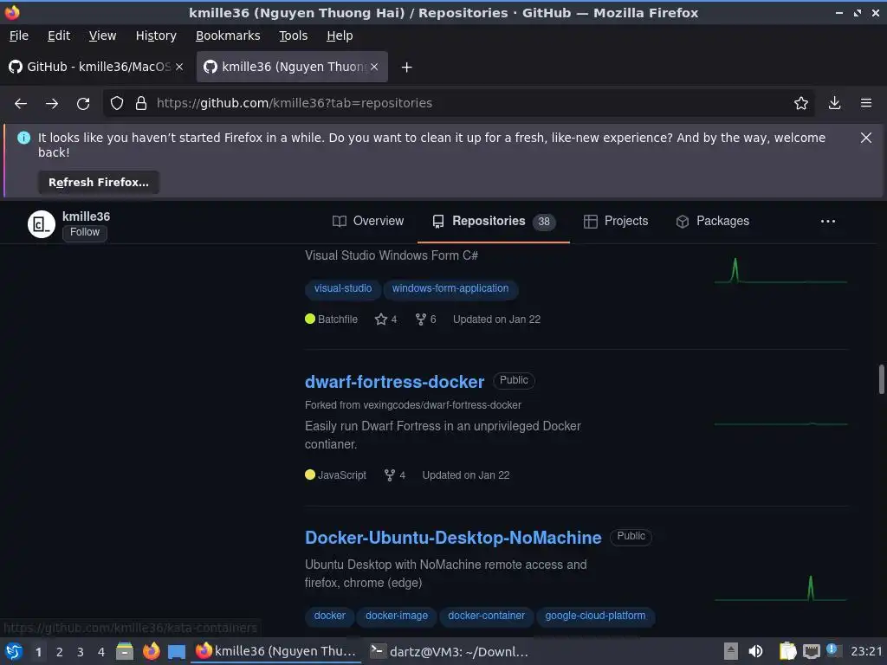Open the Docker-Ubuntu-Desktop-NoMachine repository
This screenshot has height=665, width=887.
pos(453,538)
